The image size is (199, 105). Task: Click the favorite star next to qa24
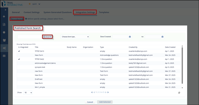pos(30,4)
